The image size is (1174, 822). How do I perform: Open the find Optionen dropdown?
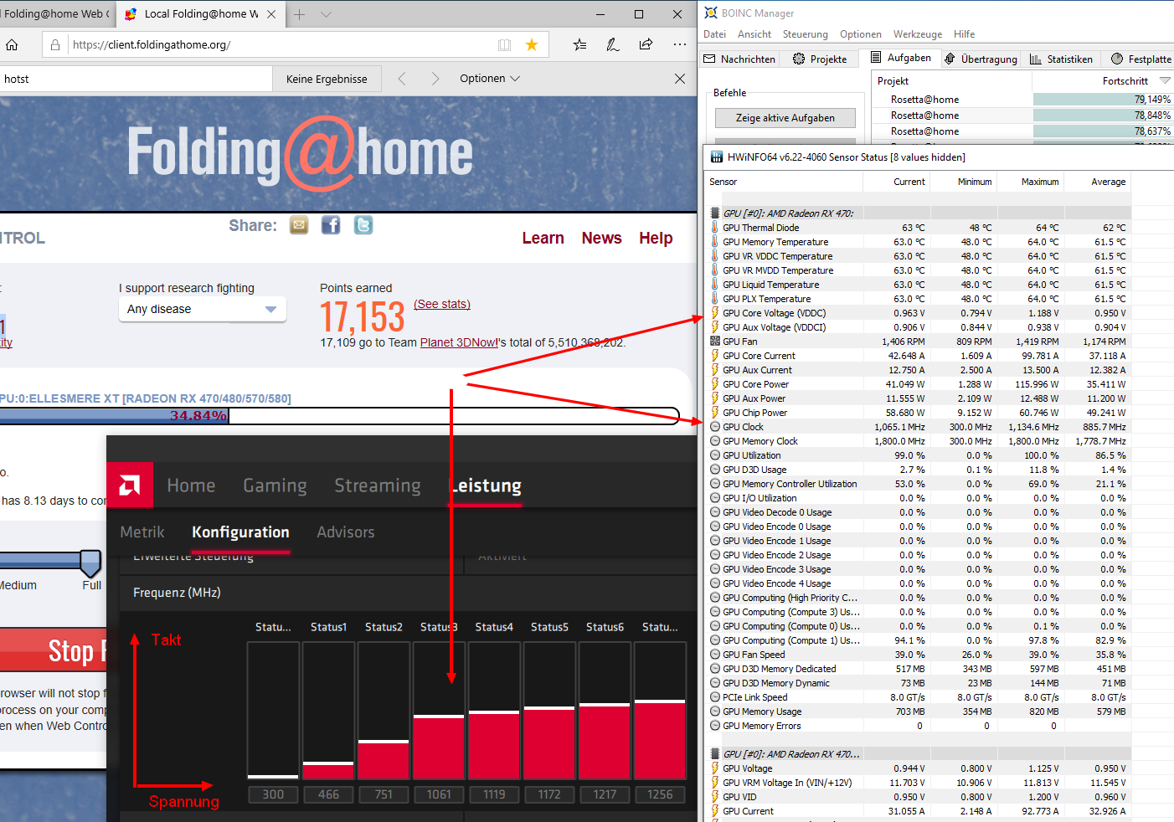click(490, 79)
